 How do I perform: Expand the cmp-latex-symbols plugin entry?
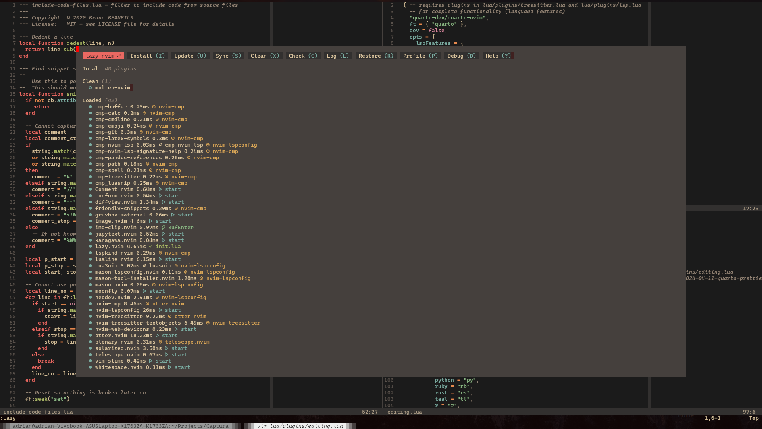tap(122, 139)
